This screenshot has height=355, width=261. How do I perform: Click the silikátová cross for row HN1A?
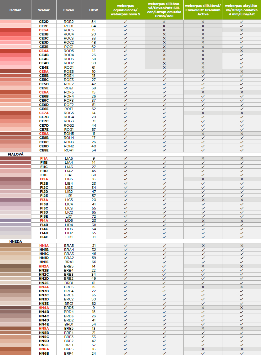pos(203,246)
